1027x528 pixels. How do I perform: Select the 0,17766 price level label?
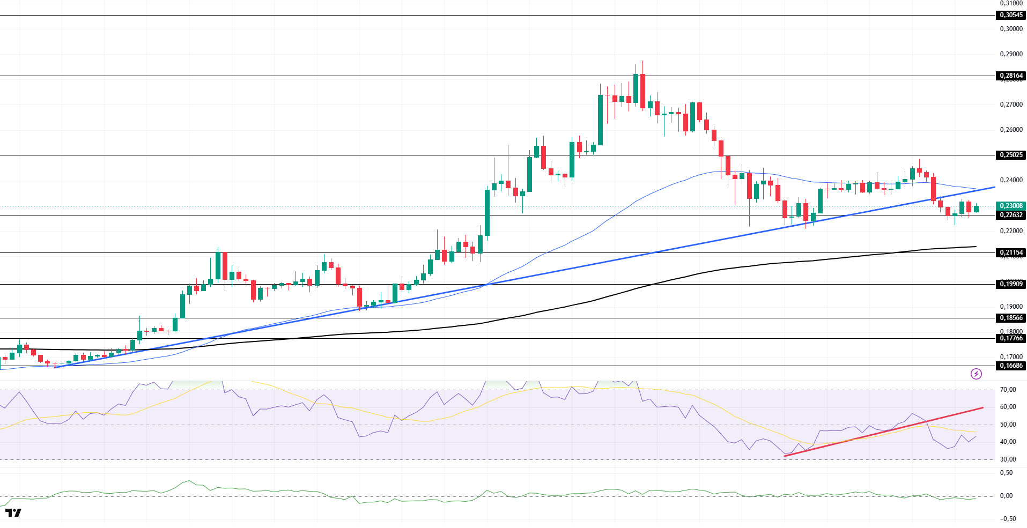(1011, 338)
